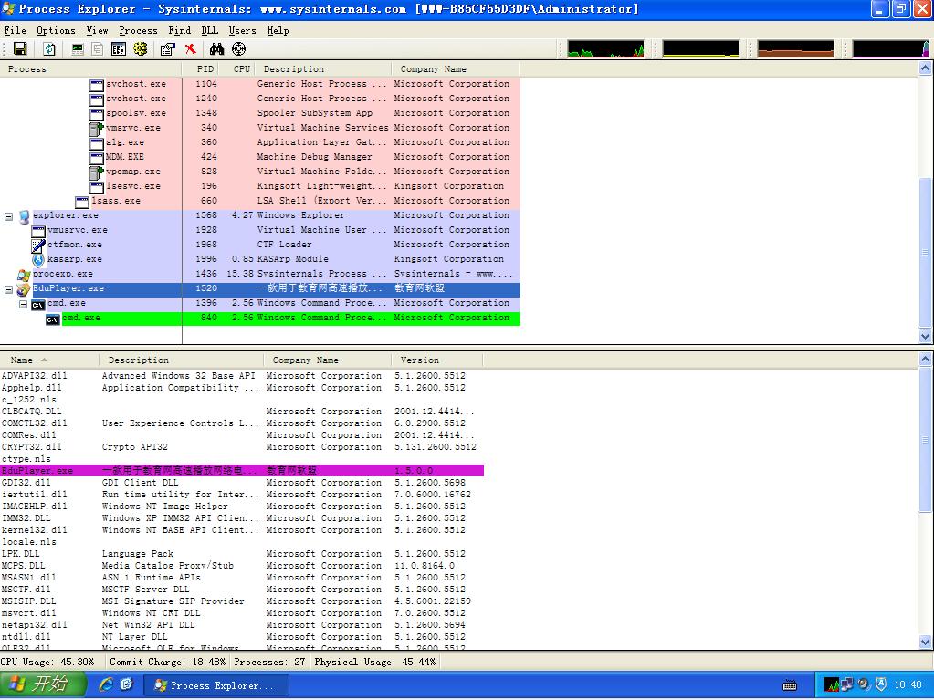The width and height of the screenshot is (934, 700).
Task: Sort DLL list by Version column header
Action: coord(420,360)
